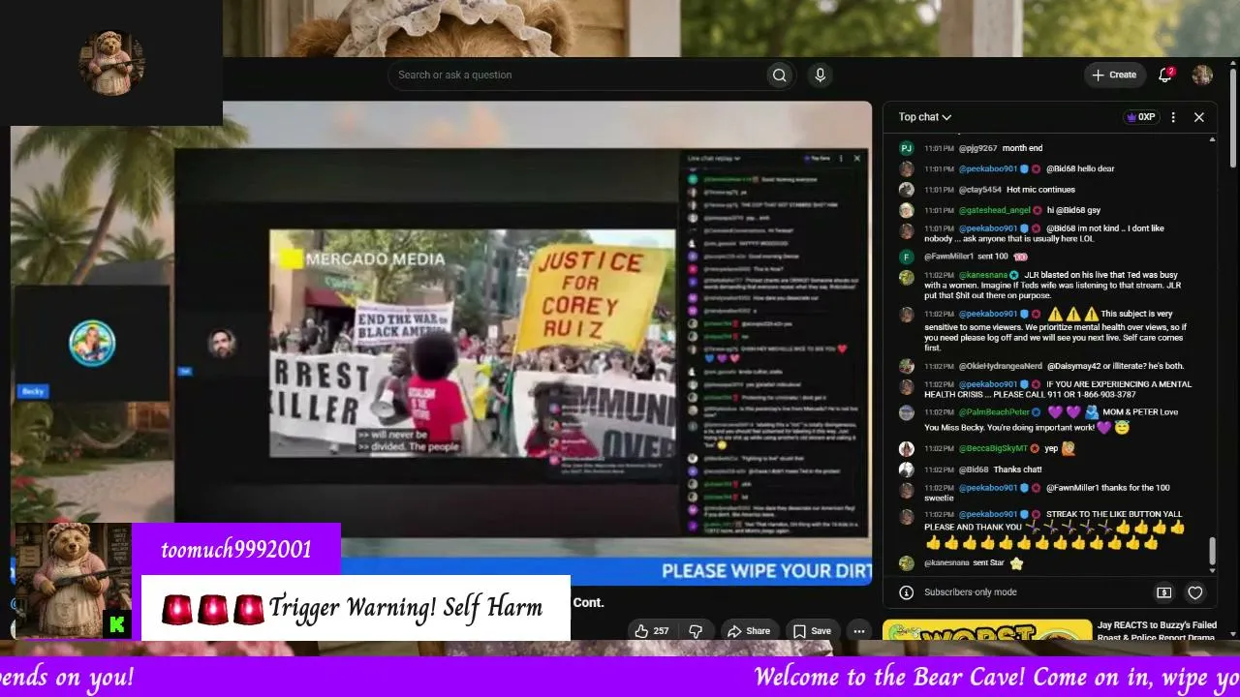Screen dimensions: 1240x697
Task: Expand the Top chat dropdown
Action: (x=924, y=117)
